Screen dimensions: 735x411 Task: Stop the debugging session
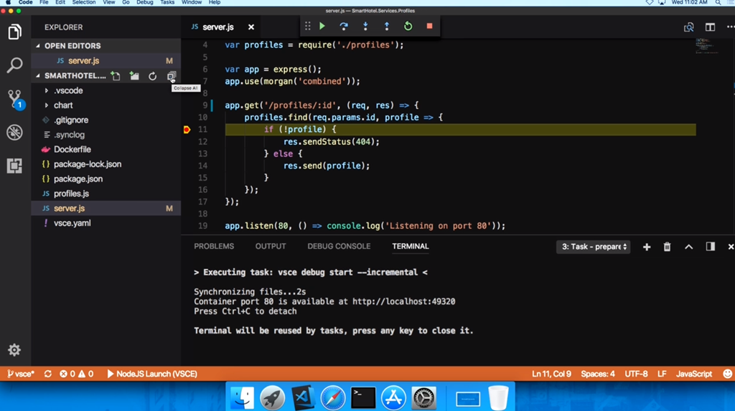pyautogui.click(x=429, y=27)
